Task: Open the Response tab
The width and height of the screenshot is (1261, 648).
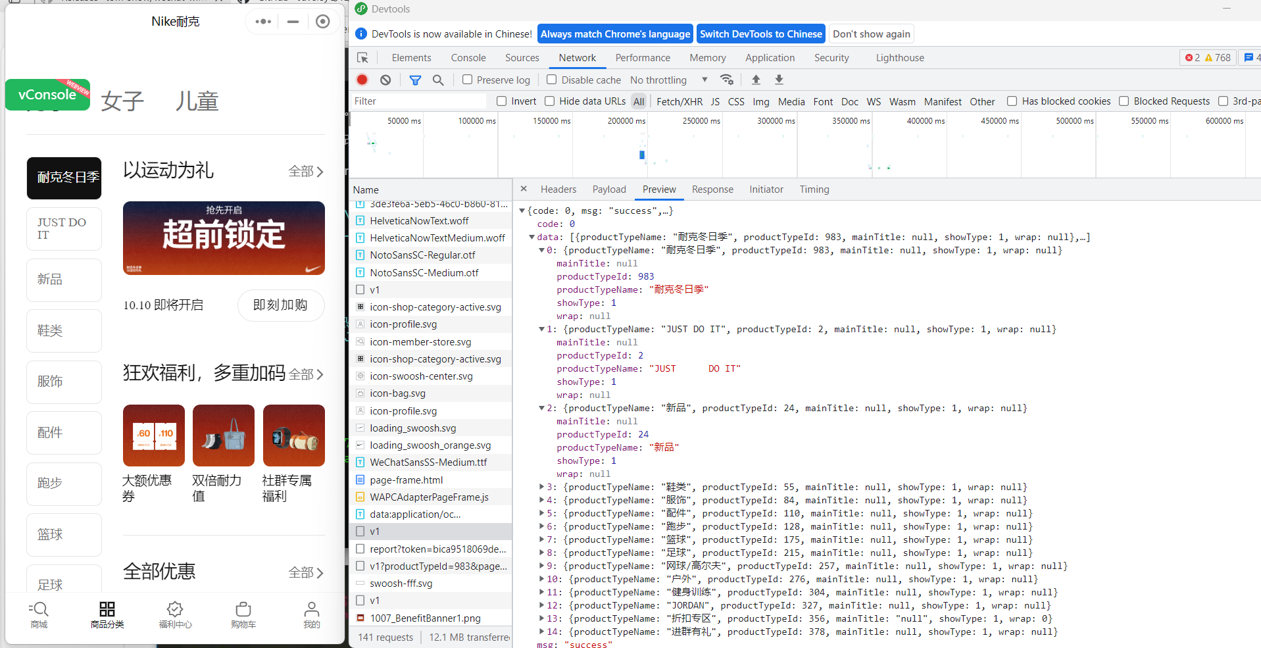Action: click(712, 189)
